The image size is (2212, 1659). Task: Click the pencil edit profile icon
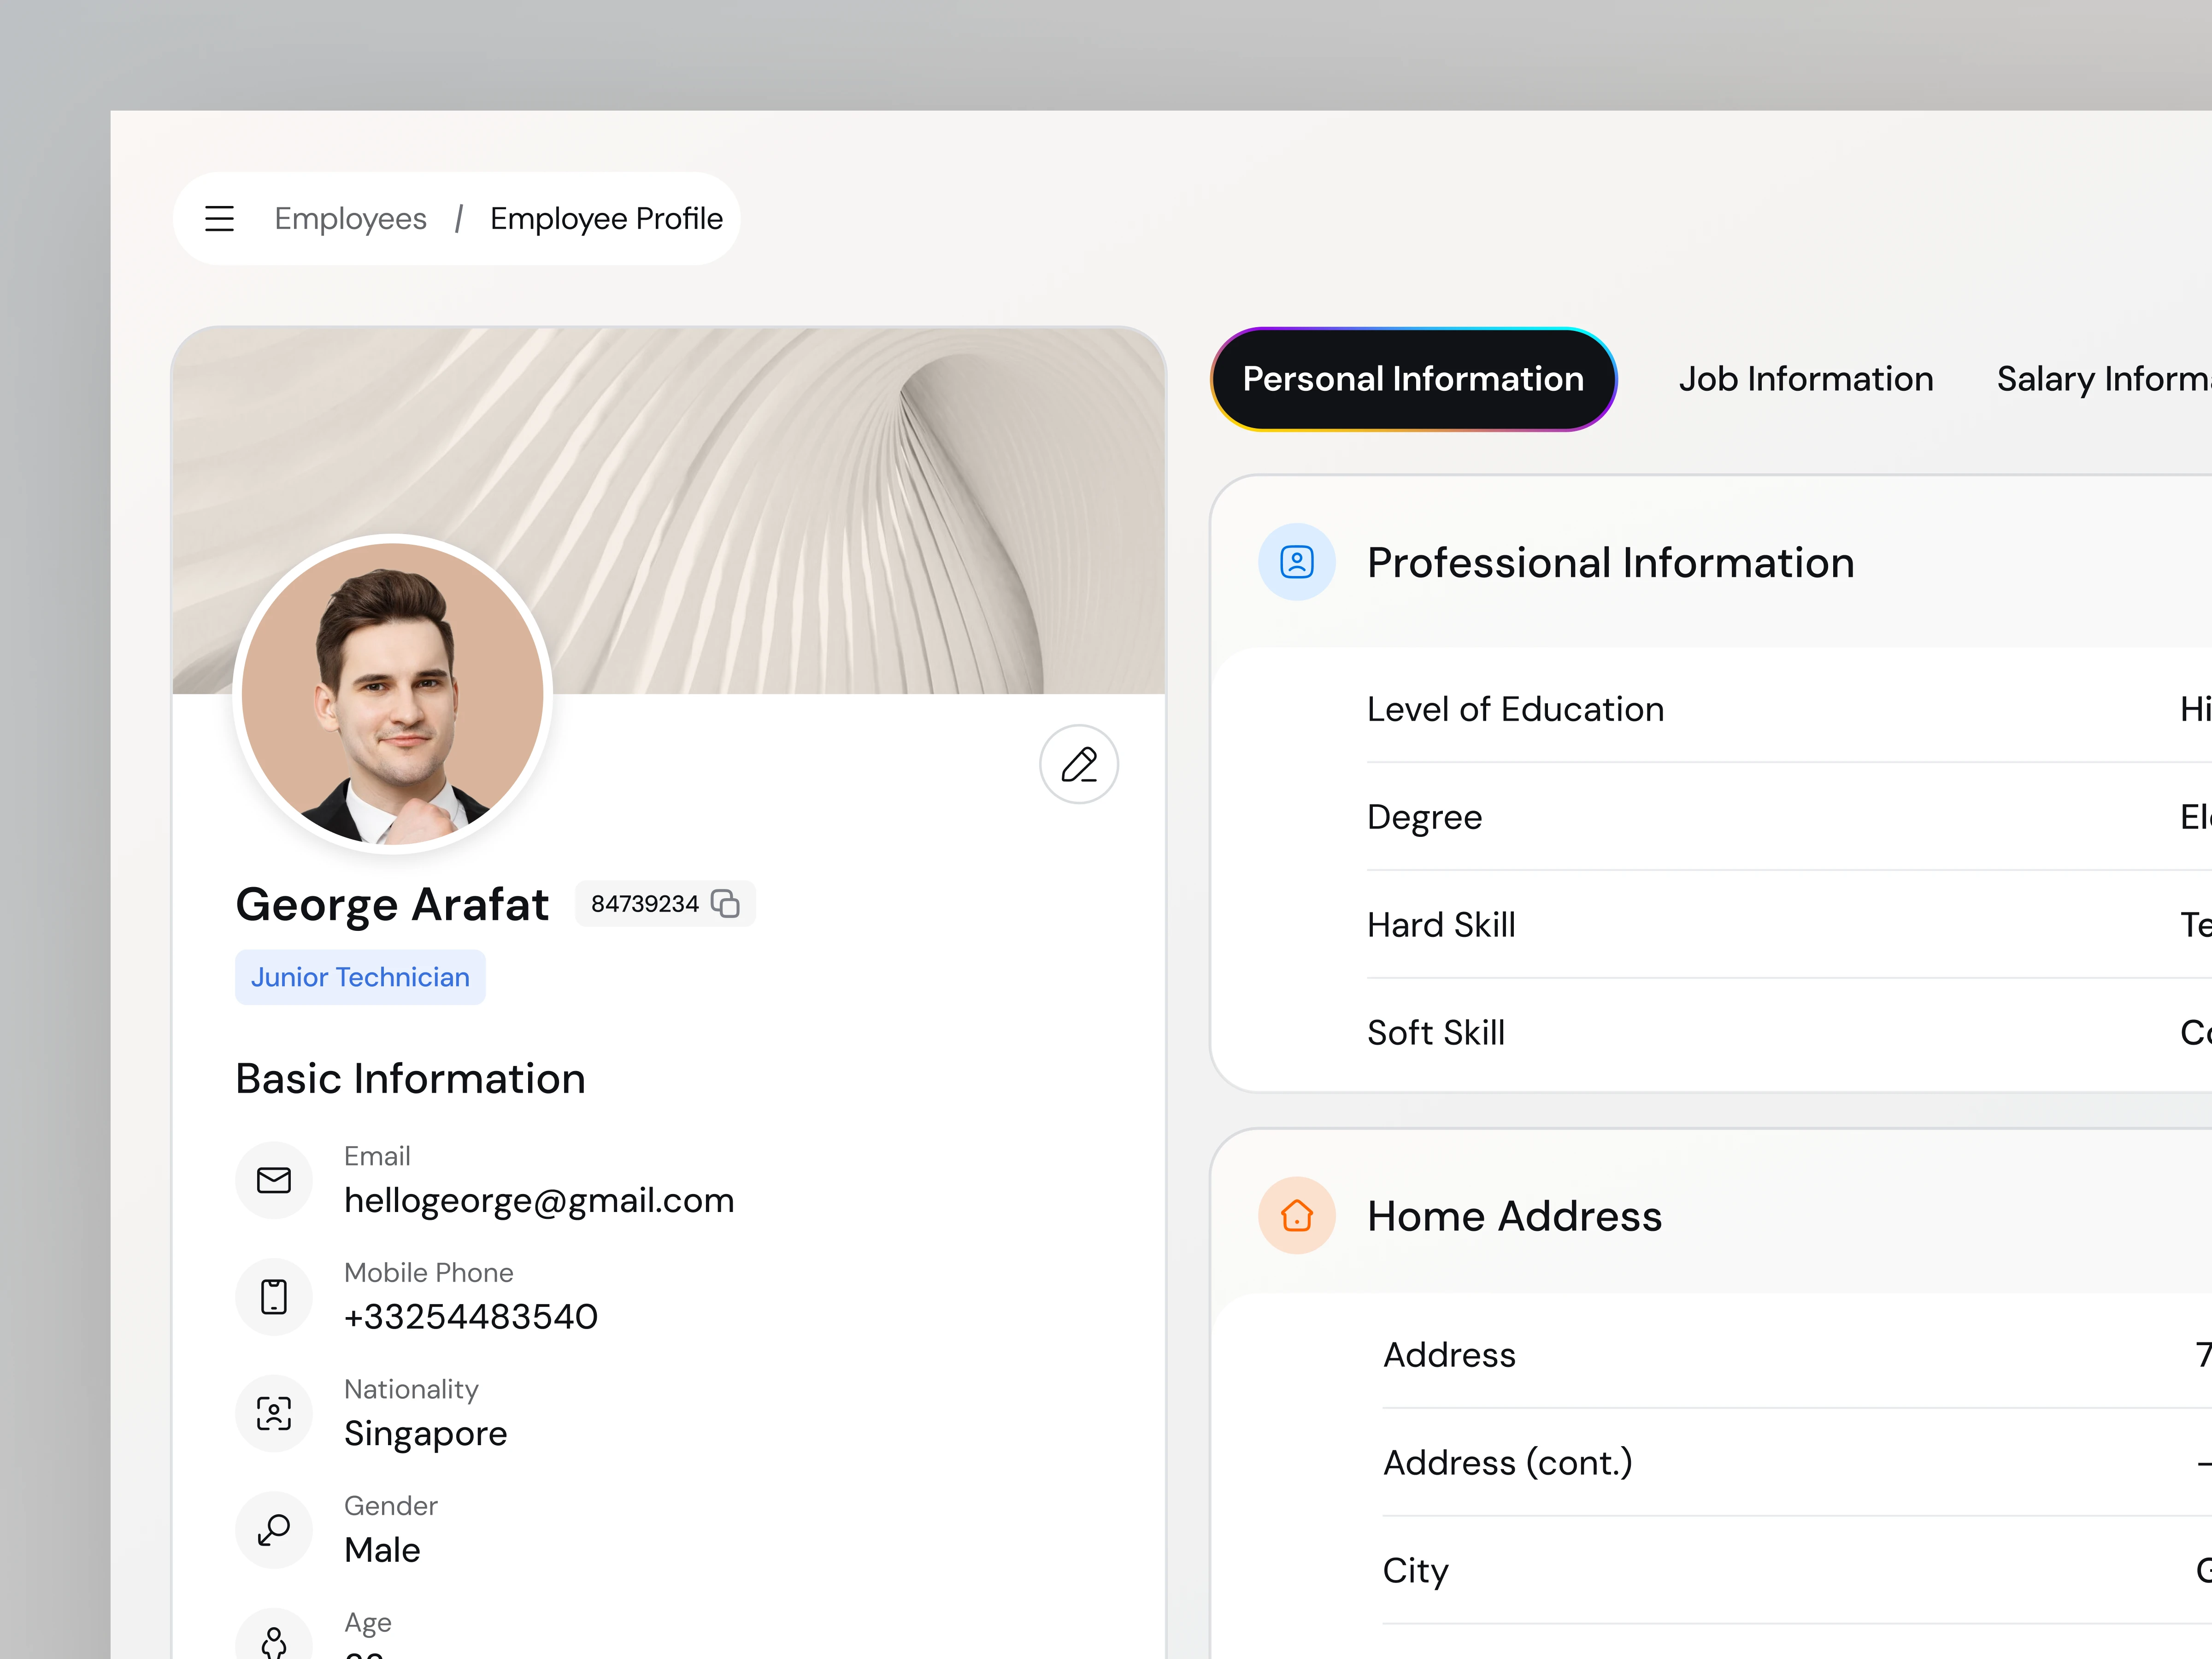click(x=1078, y=764)
